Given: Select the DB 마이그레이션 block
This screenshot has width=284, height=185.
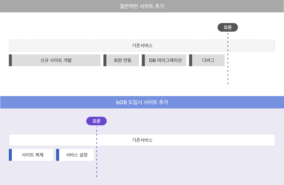Looking at the screenshot, I should (164, 60).
